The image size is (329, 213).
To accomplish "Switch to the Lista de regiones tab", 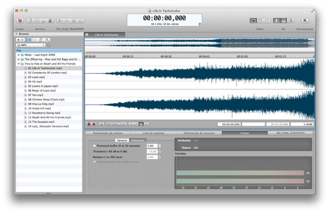I will (154, 133).
